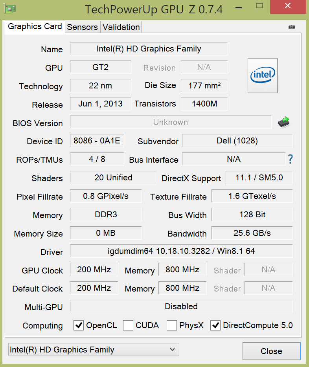Click Default Clock row Shader field N/A
The width and height of the screenshot is (309, 367).
point(269,288)
